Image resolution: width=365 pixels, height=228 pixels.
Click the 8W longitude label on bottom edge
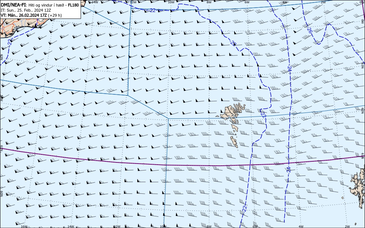209,227
